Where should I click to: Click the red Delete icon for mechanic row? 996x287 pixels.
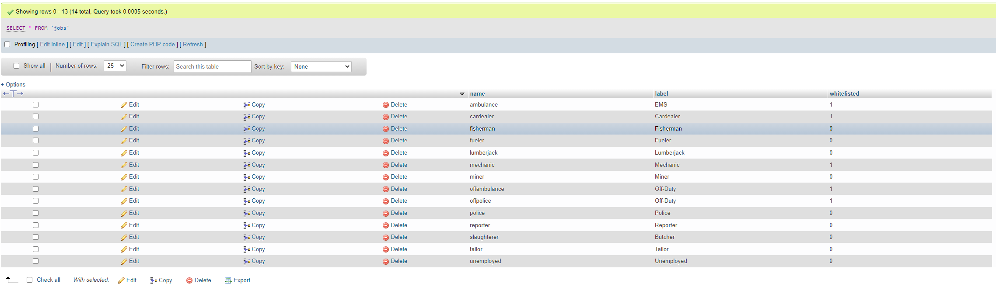[x=386, y=165]
